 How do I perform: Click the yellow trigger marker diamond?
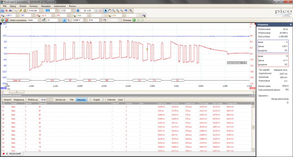[x=147, y=49]
